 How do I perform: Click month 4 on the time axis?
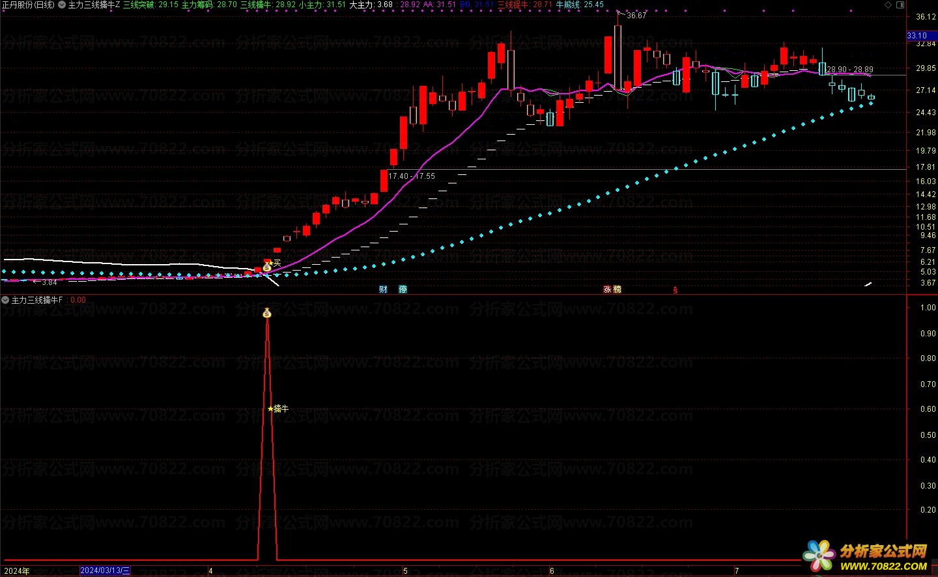click(x=210, y=571)
